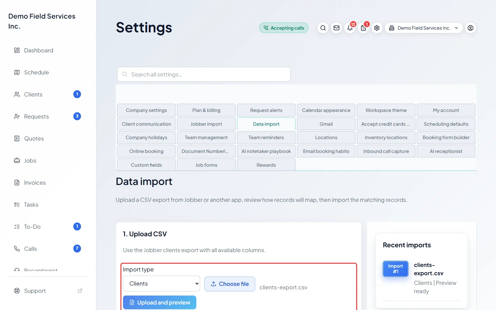Click the Clients badge showing 1
Image resolution: width=496 pixels, height=310 pixels.
click(x=77, y=94)
